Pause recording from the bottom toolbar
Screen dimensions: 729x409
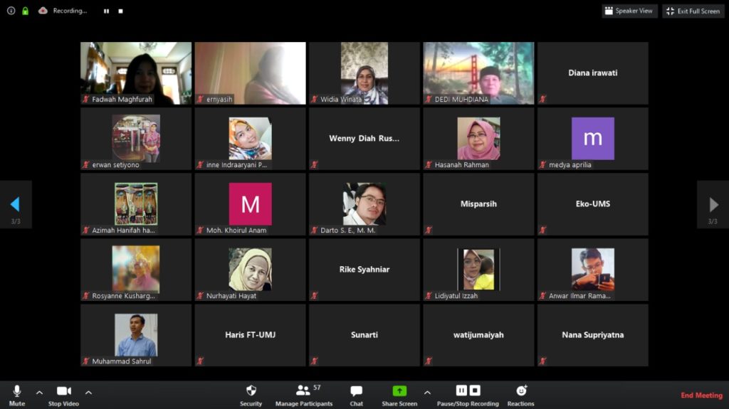coord(461,391)
